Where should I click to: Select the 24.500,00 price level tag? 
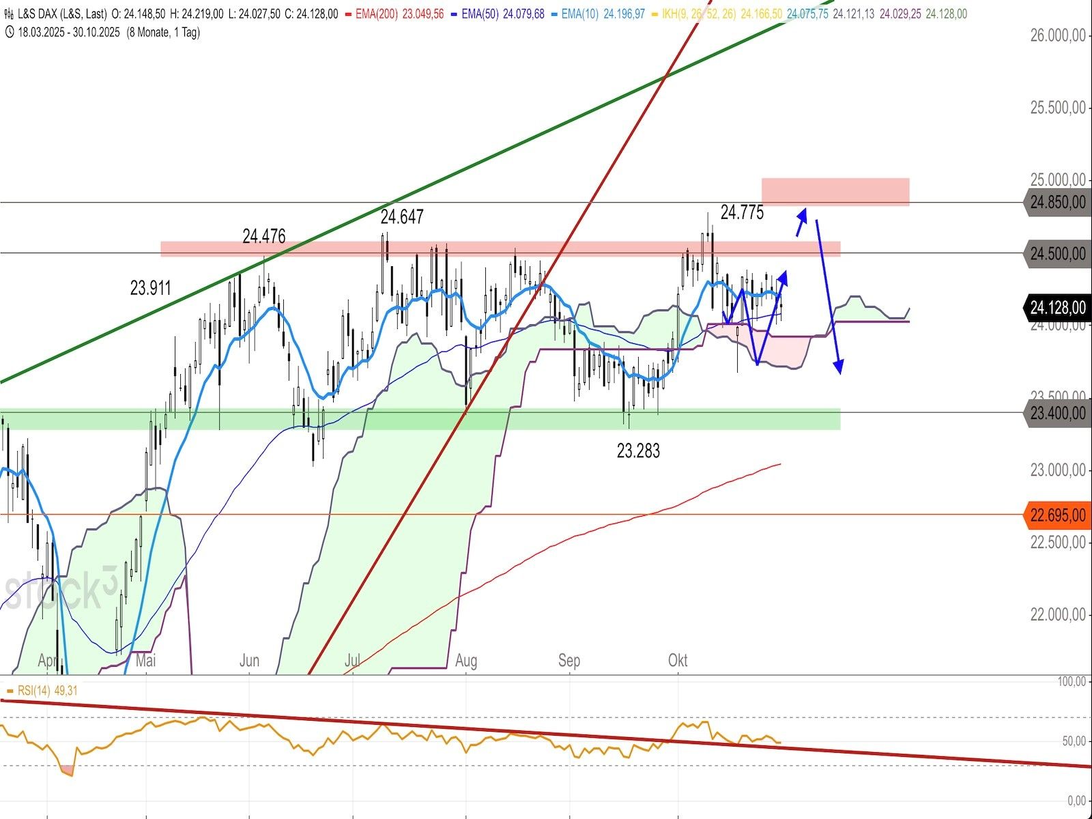point(1057,254)
